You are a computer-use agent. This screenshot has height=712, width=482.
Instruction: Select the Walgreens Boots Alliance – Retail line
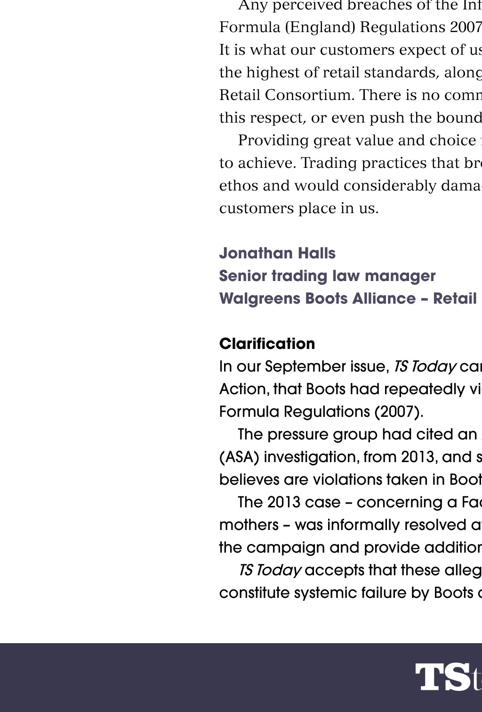tap(348, 298)
